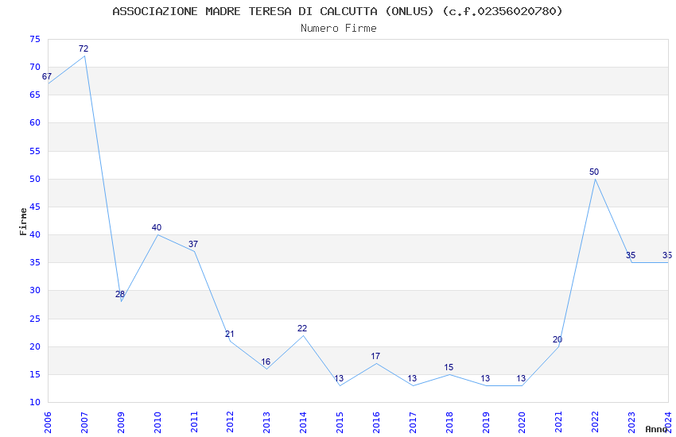Select the peak data value 72
The image size is (676, 437).
pyautogui.click(x=84, y=48)
